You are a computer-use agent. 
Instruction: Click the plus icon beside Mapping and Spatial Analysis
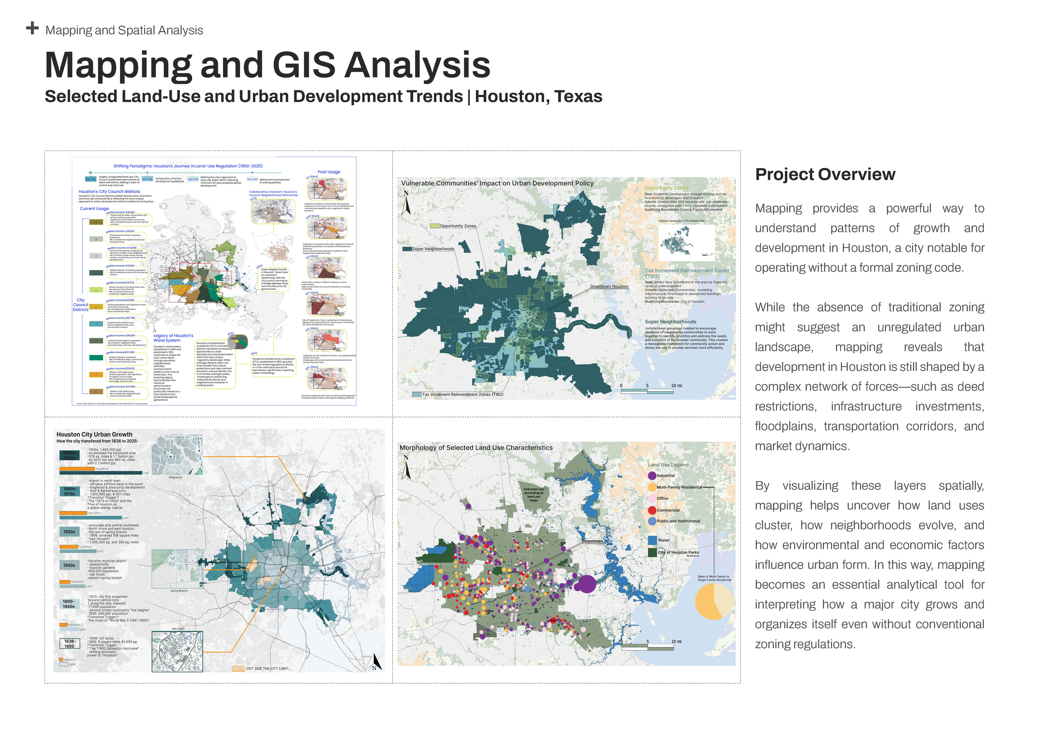click(32, 28)
